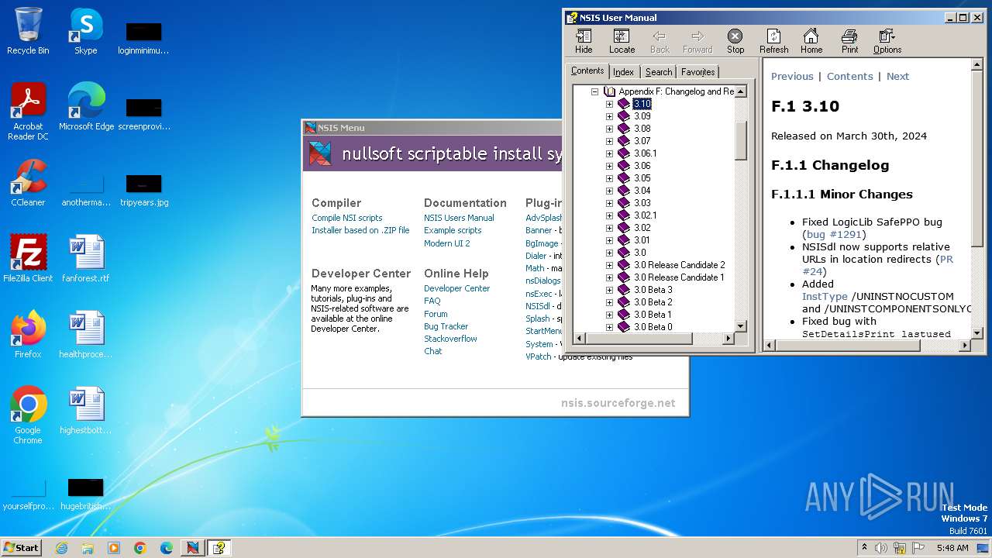Click contents tree vertical scrollbar down arrow
Image resolution: width=992 pixels, height=558 pixels.
click(x=740, y=326)
